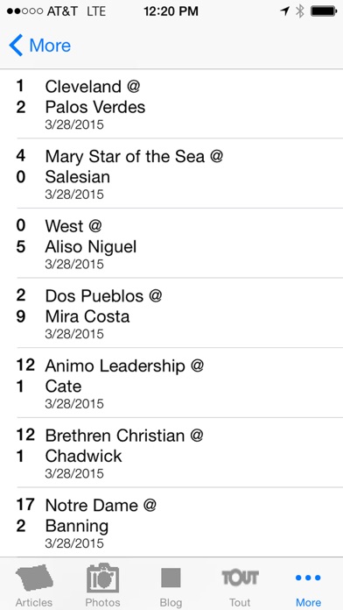Tap the Articles state-shaped icon
The height and width of the screenshot is (610, 343).
[34, 578]
